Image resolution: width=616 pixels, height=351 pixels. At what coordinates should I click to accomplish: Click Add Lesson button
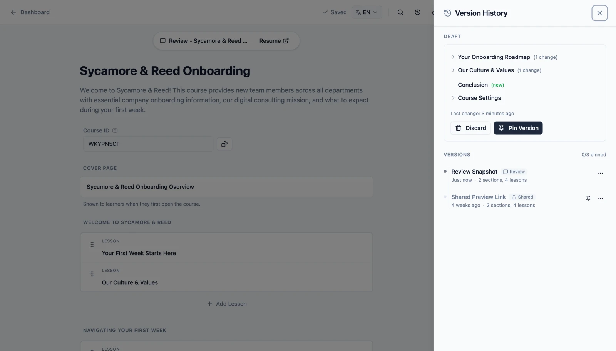click(227, 304)
